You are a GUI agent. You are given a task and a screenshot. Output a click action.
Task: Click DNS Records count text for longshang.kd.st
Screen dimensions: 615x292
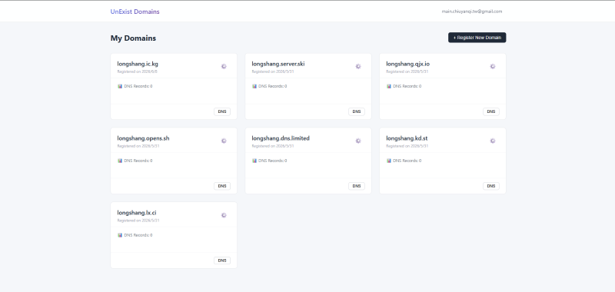click(407, 161)
